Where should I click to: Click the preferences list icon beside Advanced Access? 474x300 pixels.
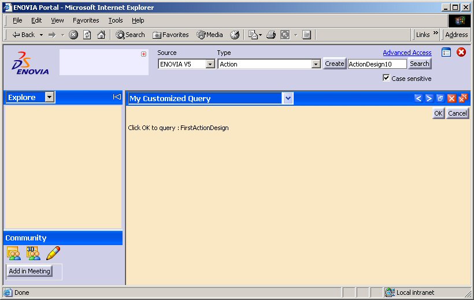pyautogui.click(x=446, y=53)
